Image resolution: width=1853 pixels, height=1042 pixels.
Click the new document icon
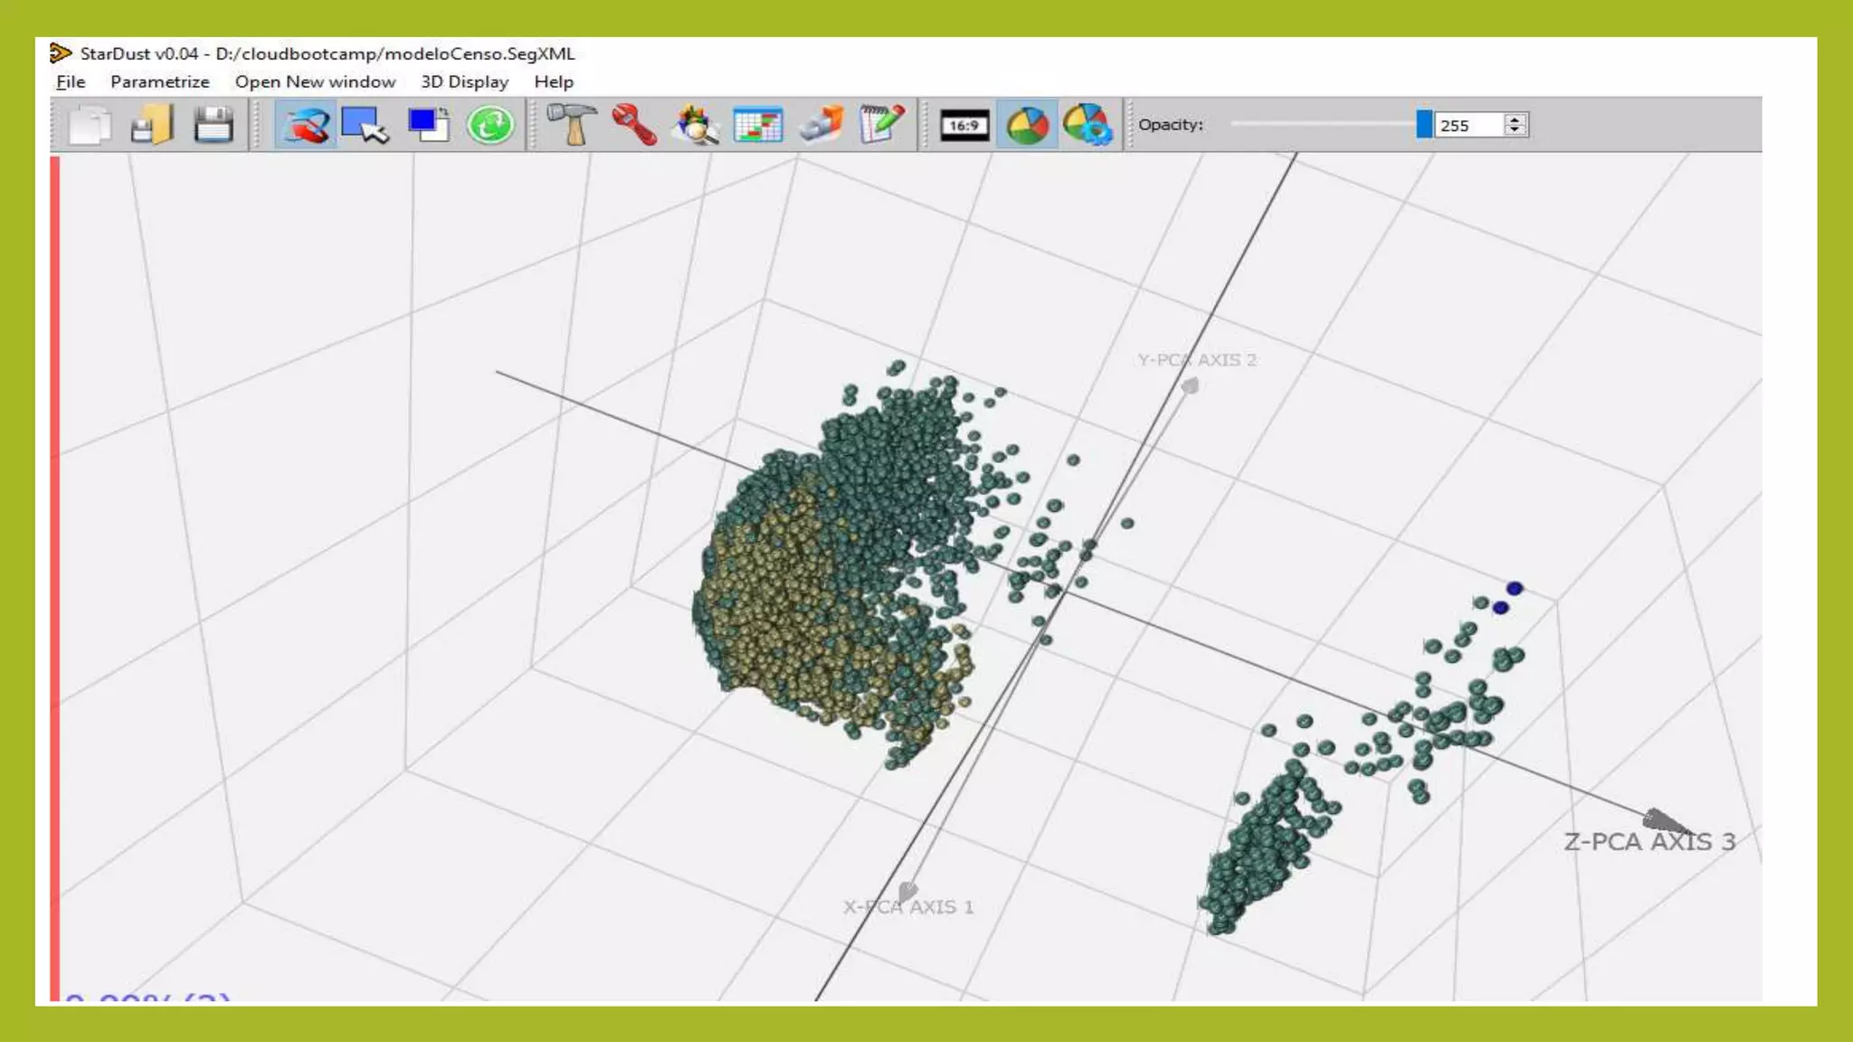click(x=90, y=125)
